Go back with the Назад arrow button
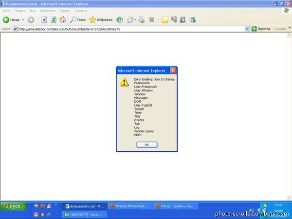This screenshot has height=219, width=292. pos(11,20)
